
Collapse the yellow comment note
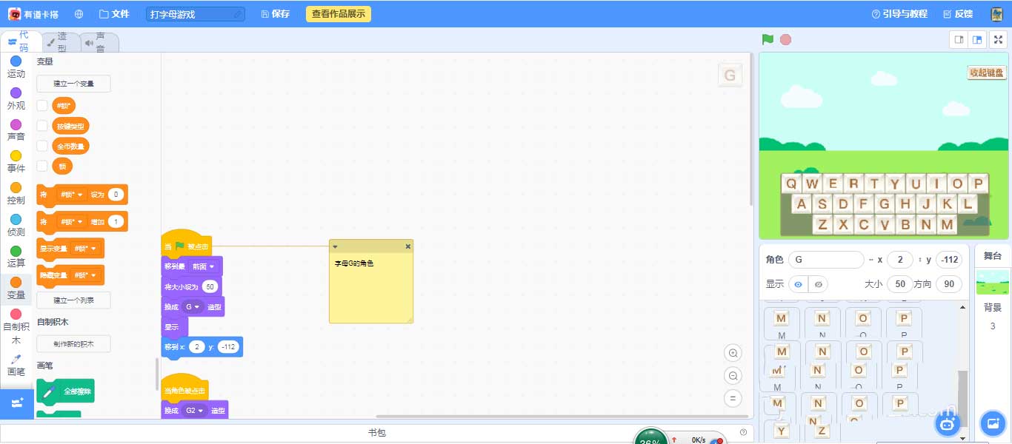click(x=335, y=246)
